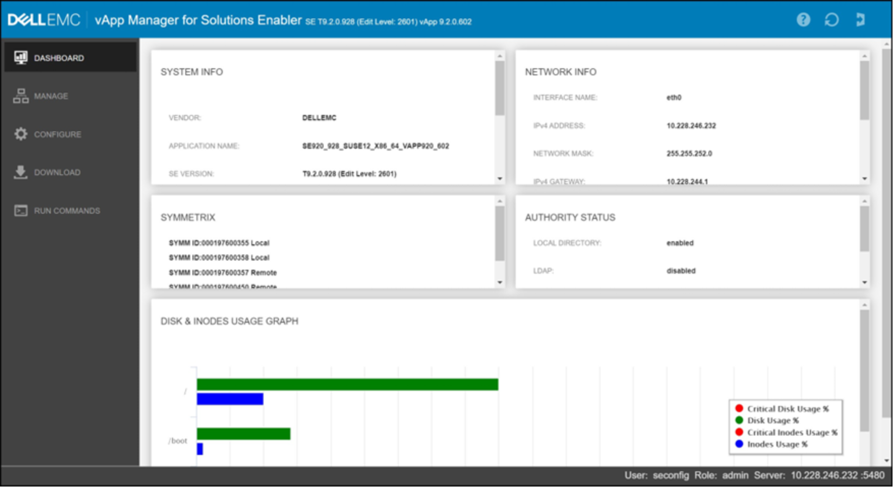Viewport: 893px width, 487px height.
Task: Click the DISK & INODES USAGE GRAPH heading
Action: [x=229, y=321]
